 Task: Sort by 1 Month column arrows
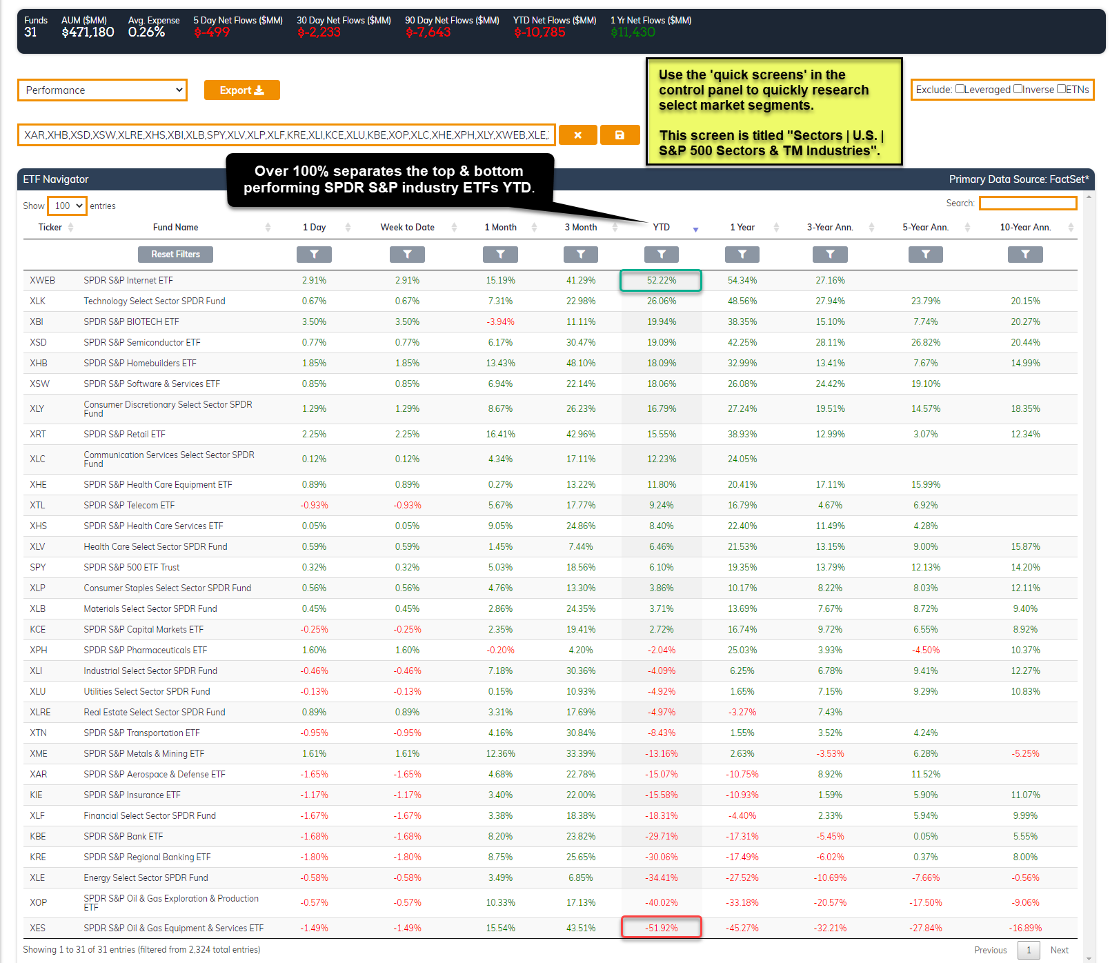click(534, 228)
